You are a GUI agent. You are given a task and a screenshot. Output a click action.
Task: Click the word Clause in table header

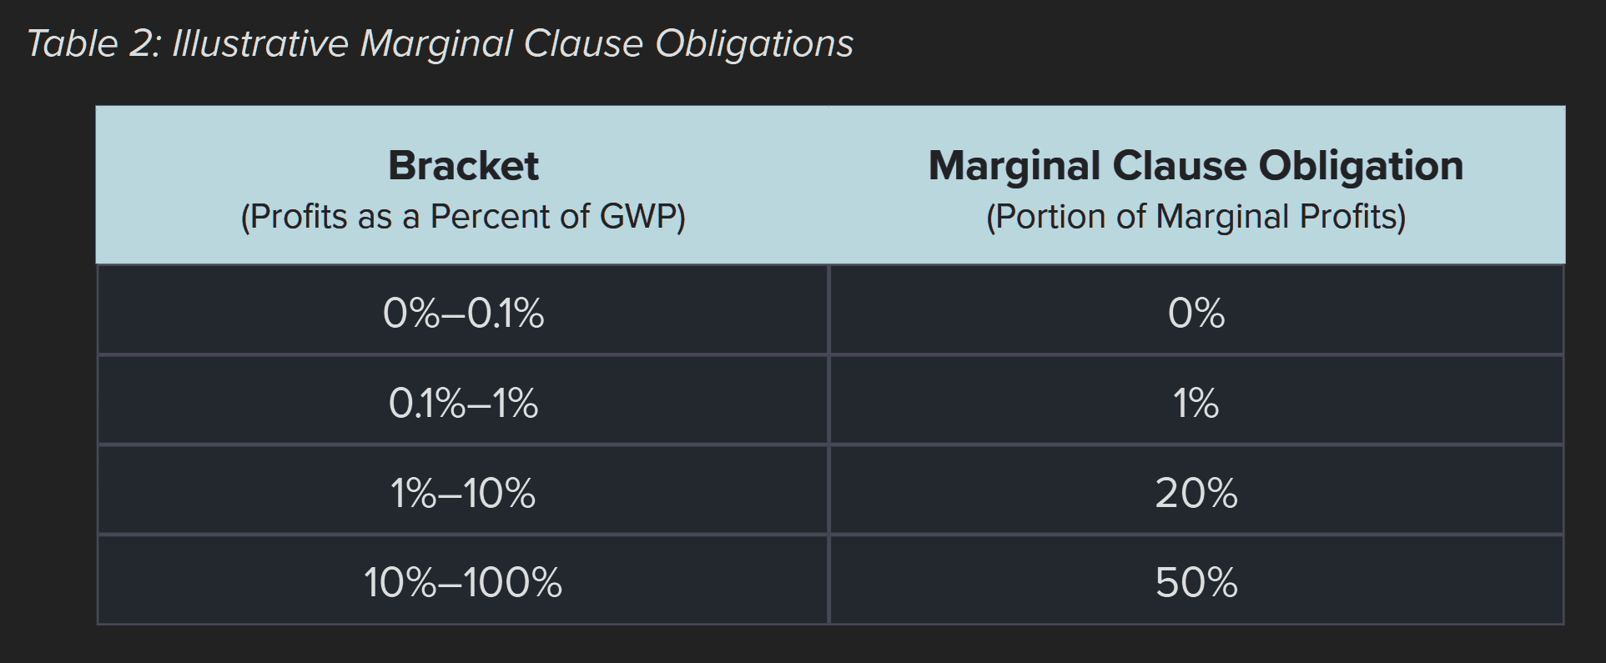tap(1180, 165)
